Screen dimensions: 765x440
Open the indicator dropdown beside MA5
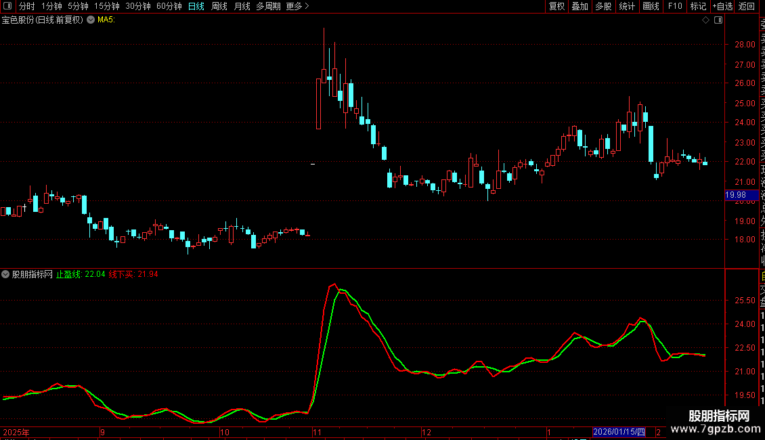point(91,20)
